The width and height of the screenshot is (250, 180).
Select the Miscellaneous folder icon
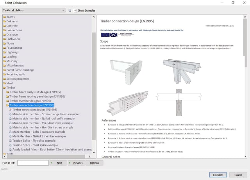[x=4, y=66]
